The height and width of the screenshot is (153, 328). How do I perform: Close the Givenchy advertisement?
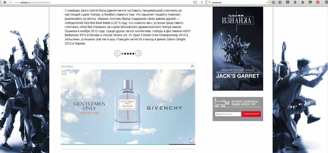pos(64,73)
